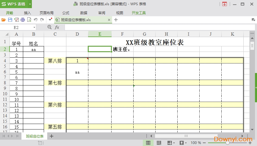Add a new sheet with the plus button

click(52, 136)
